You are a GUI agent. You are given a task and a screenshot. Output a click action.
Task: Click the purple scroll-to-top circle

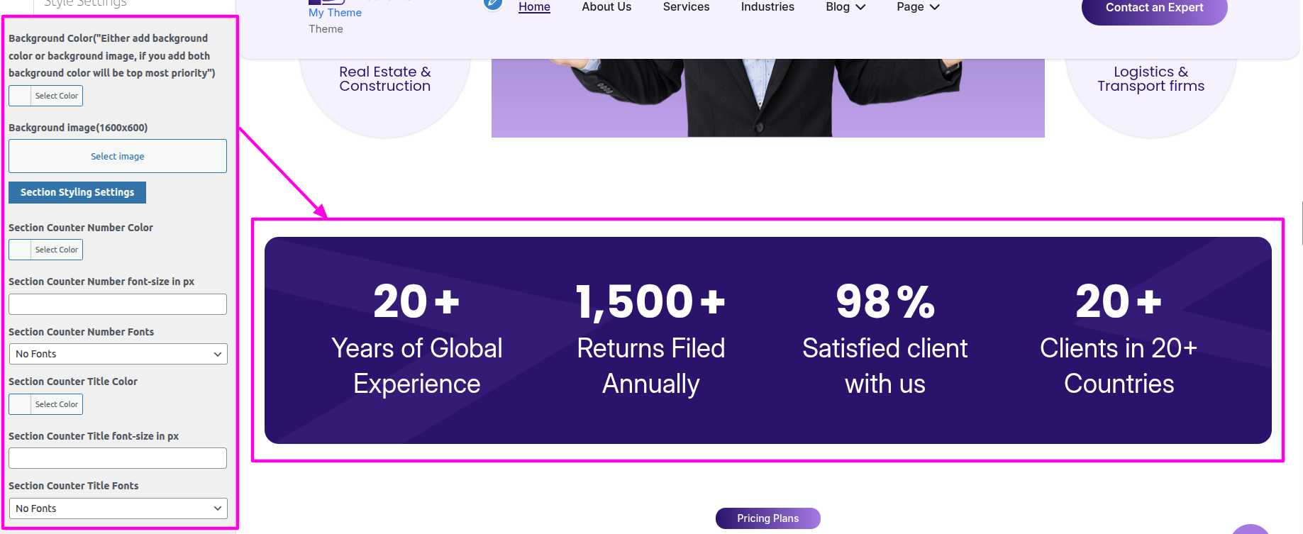(1251, 529)
